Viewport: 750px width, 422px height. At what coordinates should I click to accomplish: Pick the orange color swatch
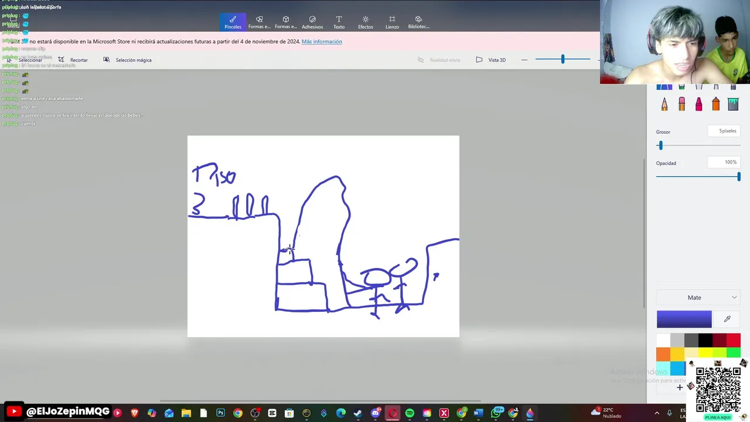point(663,354)
